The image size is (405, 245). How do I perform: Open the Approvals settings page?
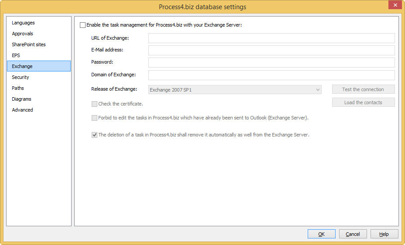[39, 34]
